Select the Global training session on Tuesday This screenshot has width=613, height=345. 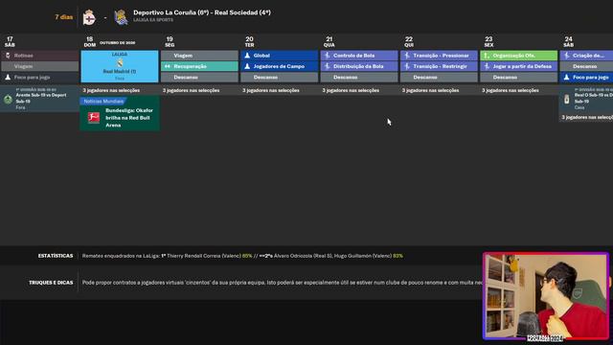[x=279, y=56]
